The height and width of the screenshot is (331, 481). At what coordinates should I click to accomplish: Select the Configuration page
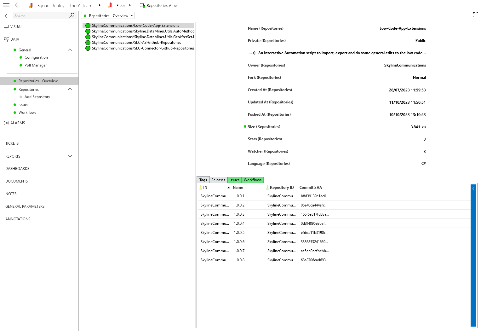[x=36, y=57]
